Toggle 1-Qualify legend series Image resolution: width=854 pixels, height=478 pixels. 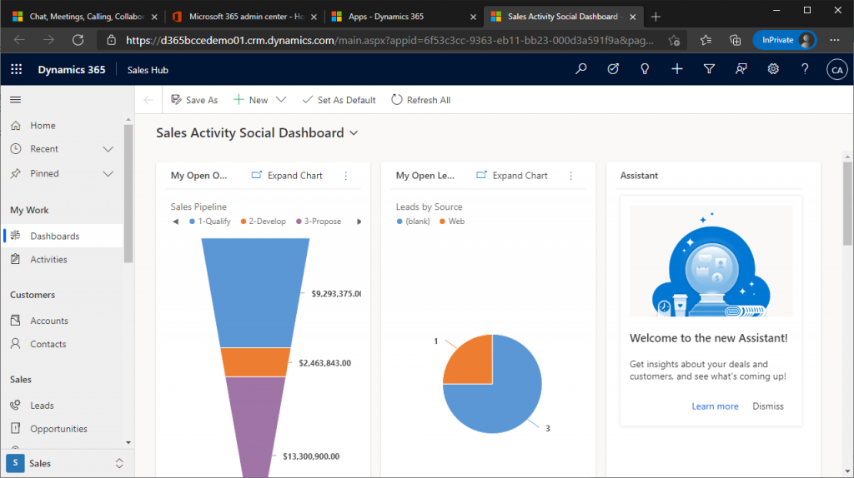pyautogui.click(x=209, y=222)
